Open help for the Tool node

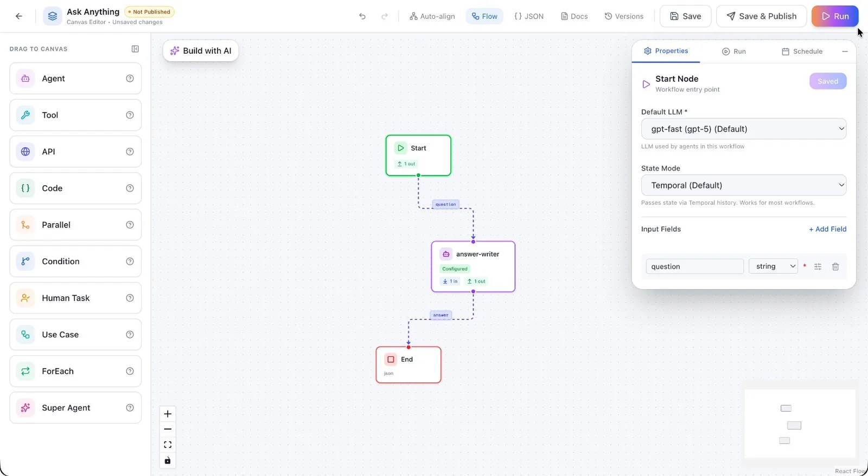tap(130, 115)
